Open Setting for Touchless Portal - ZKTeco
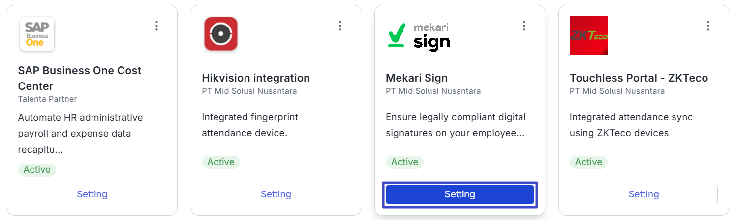 click(x=644, y=194)
